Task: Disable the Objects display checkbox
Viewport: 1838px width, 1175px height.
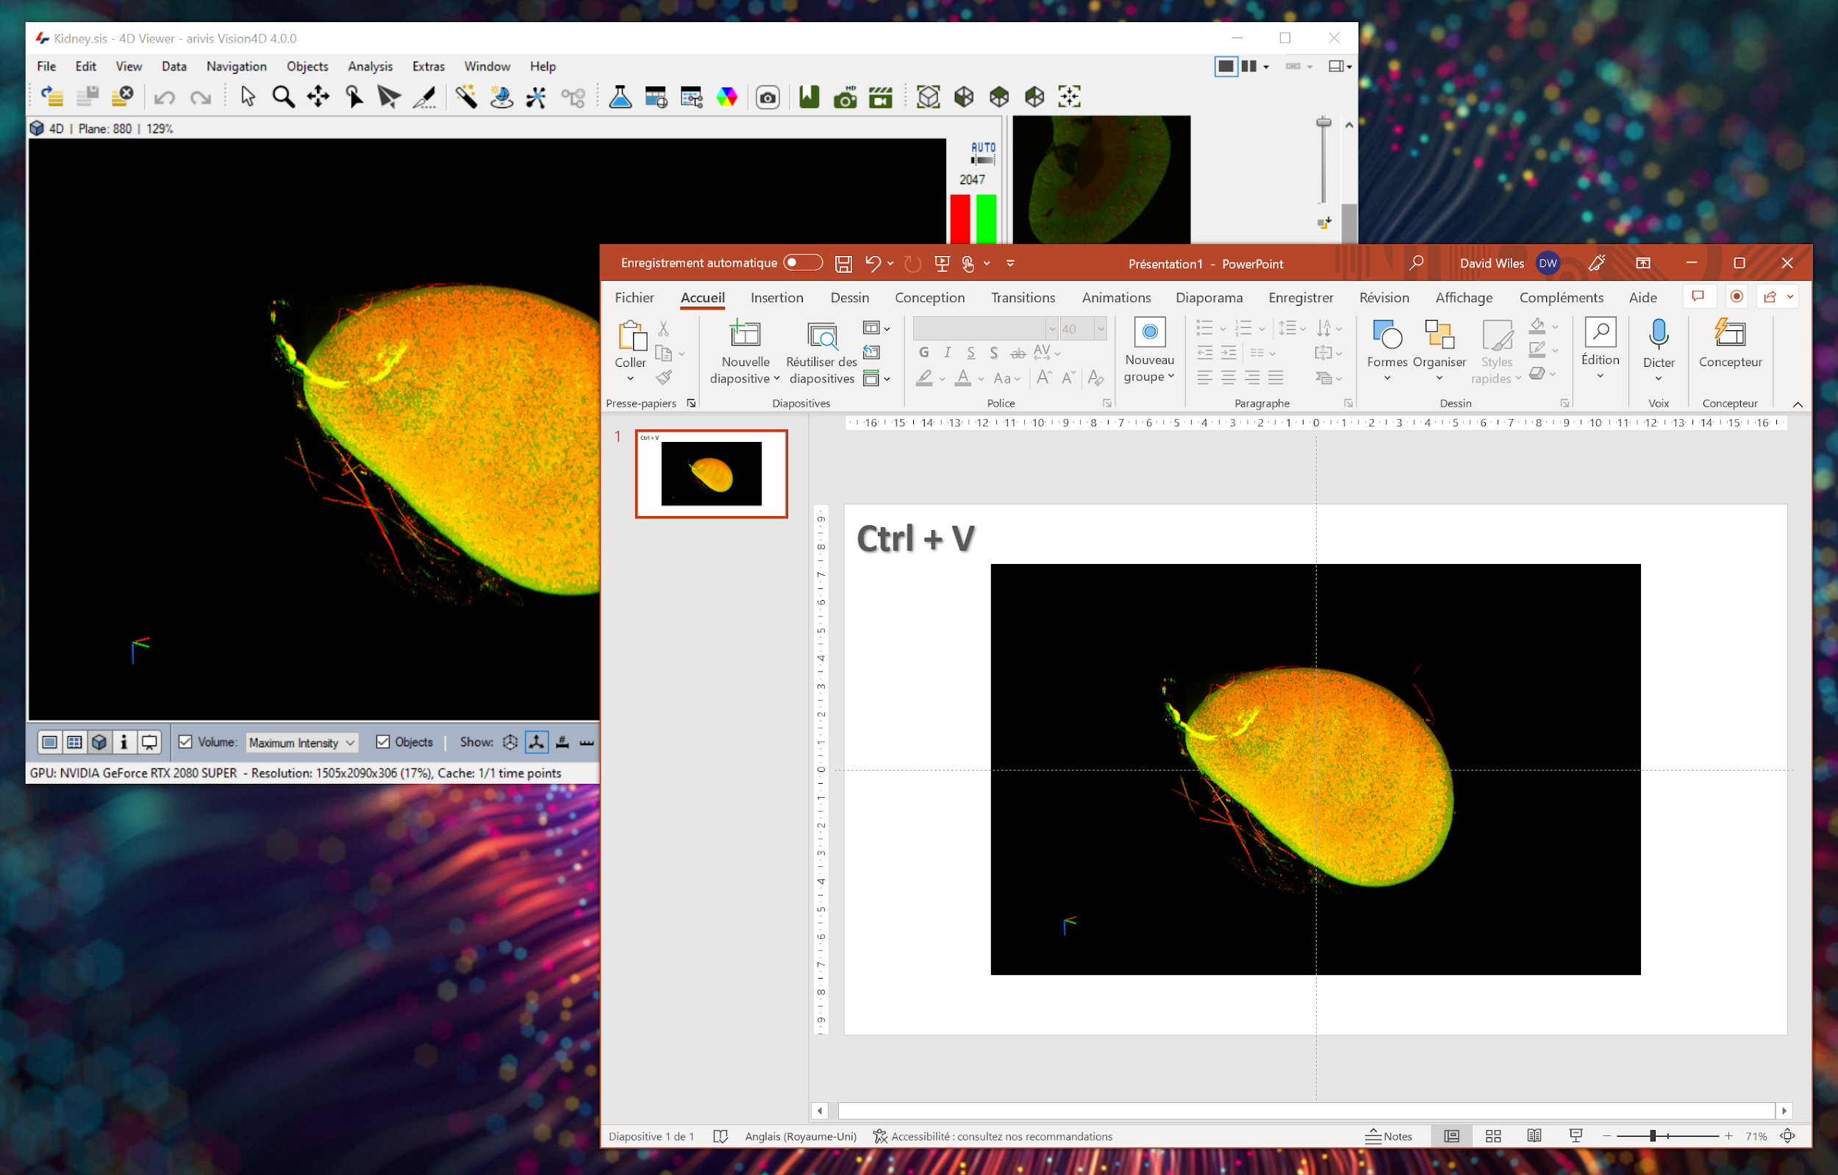Action: tap(382, 741)
